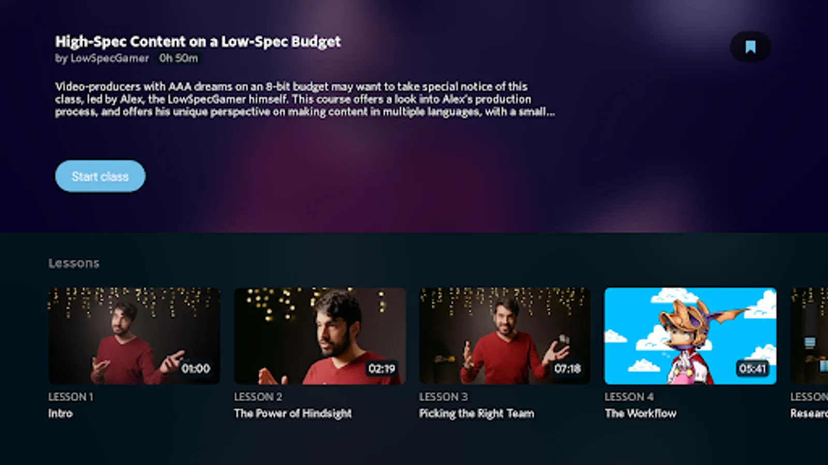Click the 02:19 duration badge
Screen dimensions: 828x465
(x=381, y=368)
